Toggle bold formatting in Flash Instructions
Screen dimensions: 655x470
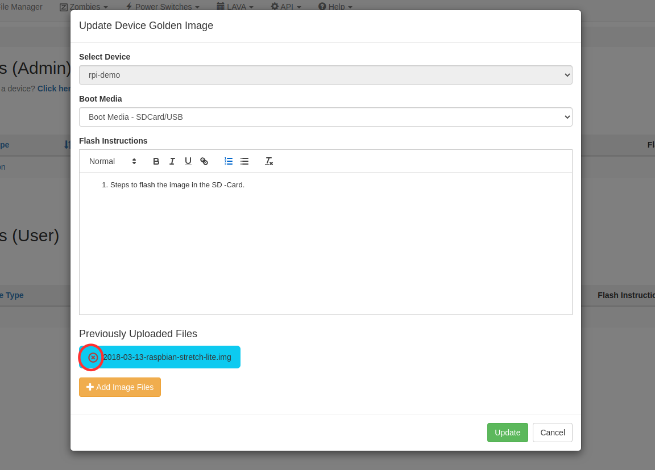156,161
